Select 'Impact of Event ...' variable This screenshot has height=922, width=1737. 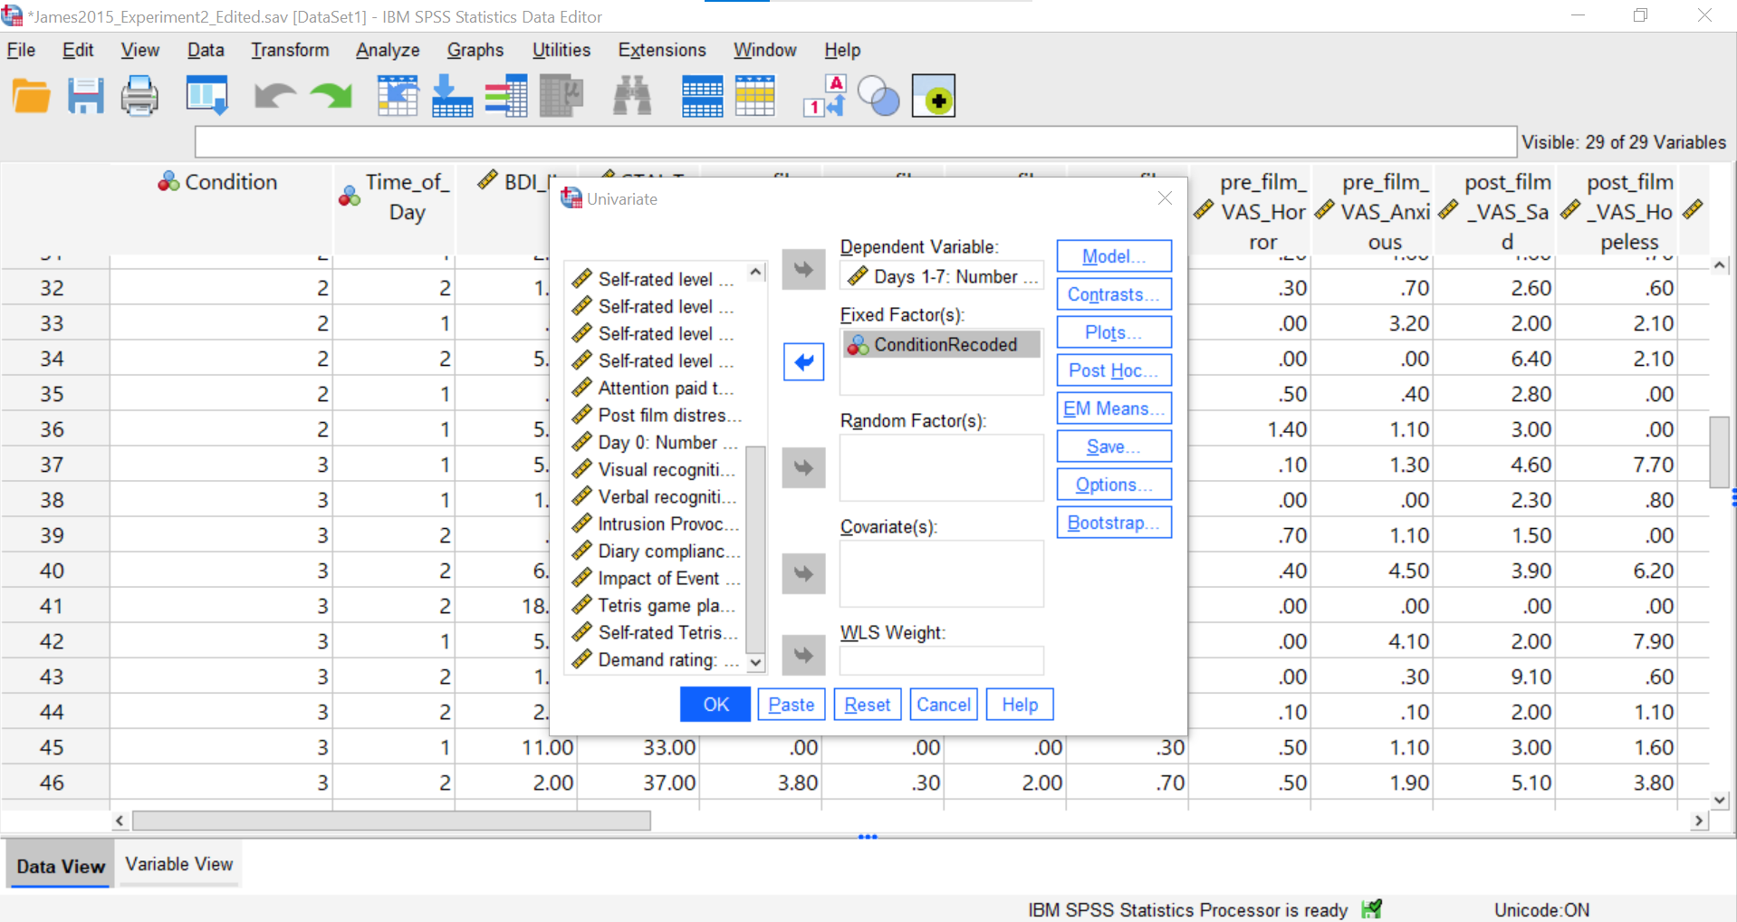(x=657, y=578)
